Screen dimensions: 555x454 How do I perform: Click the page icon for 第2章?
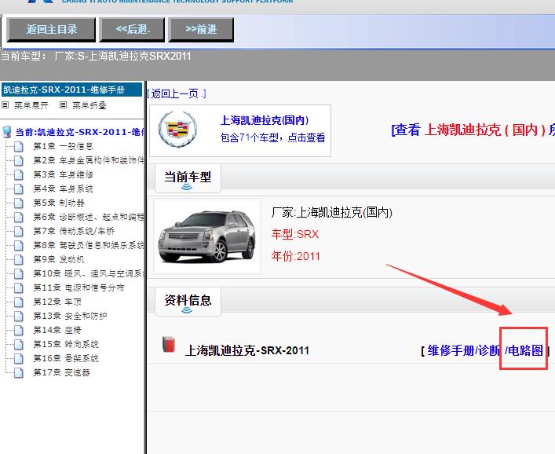pyautogui.click(x=19, y=161)
